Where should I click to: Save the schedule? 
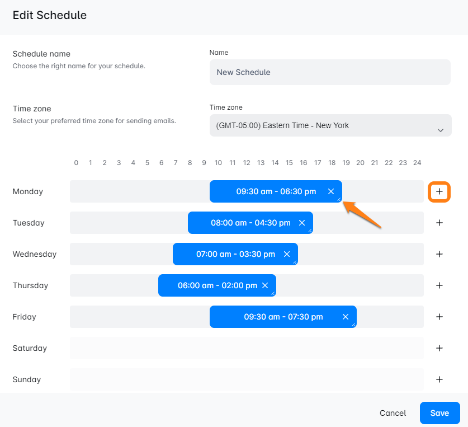tap(439, 413)
